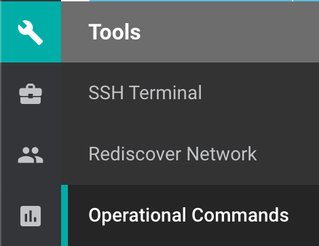This screenshot has height=246, width=319.
Task: Click the chart icon beside Operational Commands
Action: pos(31,216)
